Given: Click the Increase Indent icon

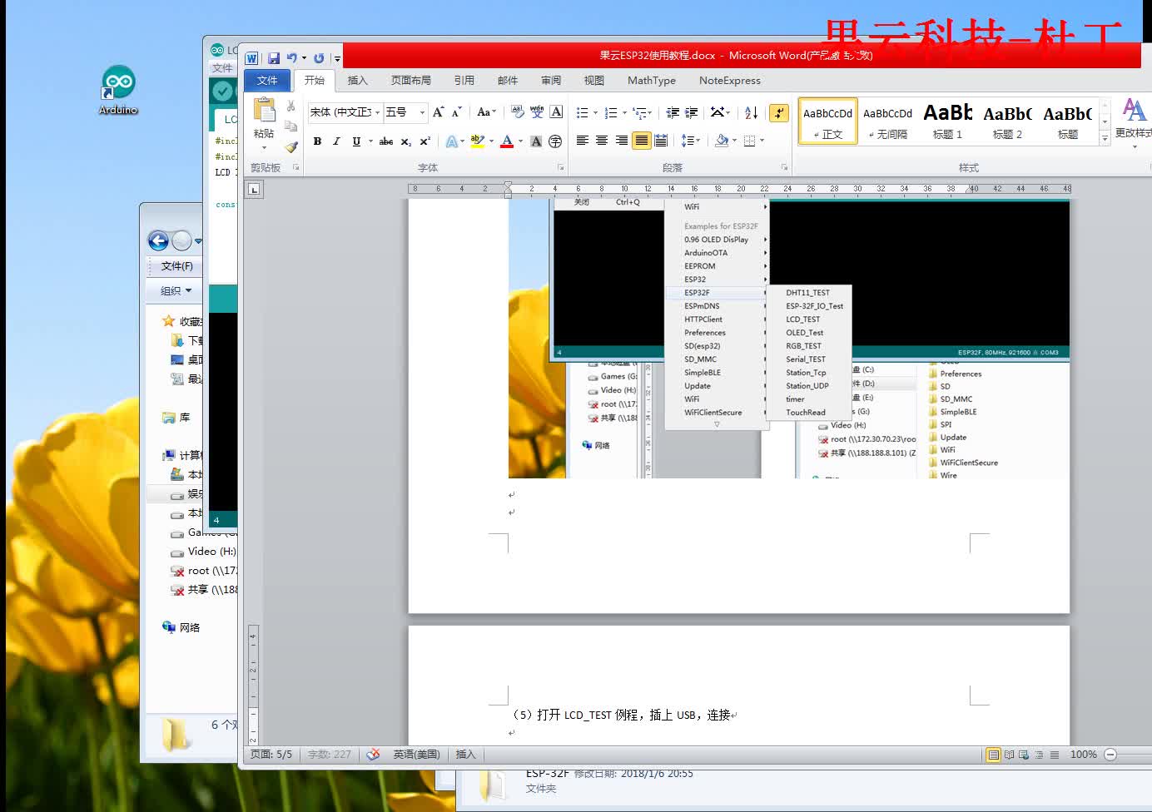Looking at the screenshot, I should (x=691, y=112).
